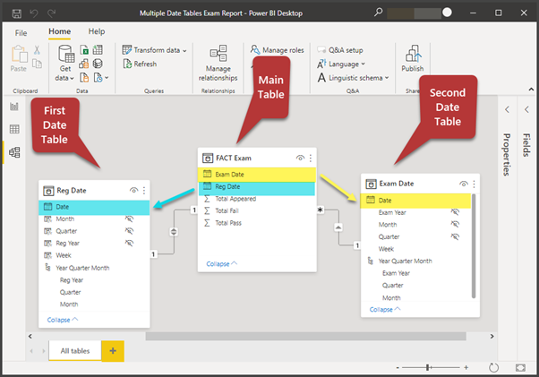Collapse the FACT Exam table card

point(222,264)
